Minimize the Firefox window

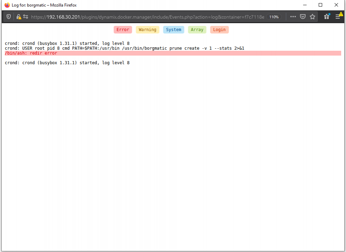pyautogui.click(x=305, y=5)
